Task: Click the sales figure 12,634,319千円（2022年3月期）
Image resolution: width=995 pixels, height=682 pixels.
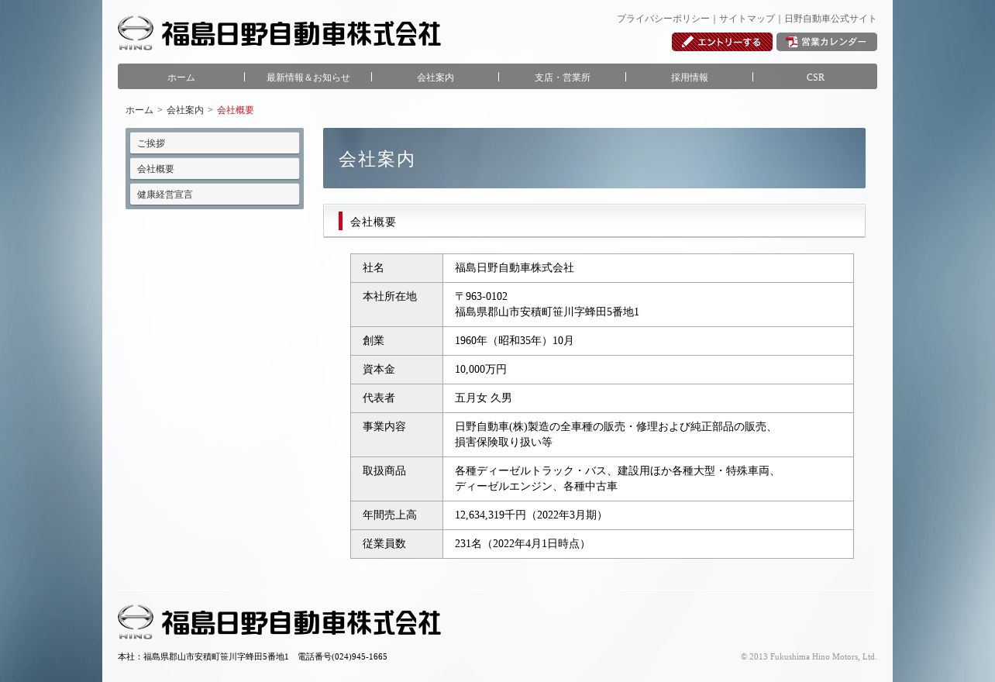Action: point(531,515)
